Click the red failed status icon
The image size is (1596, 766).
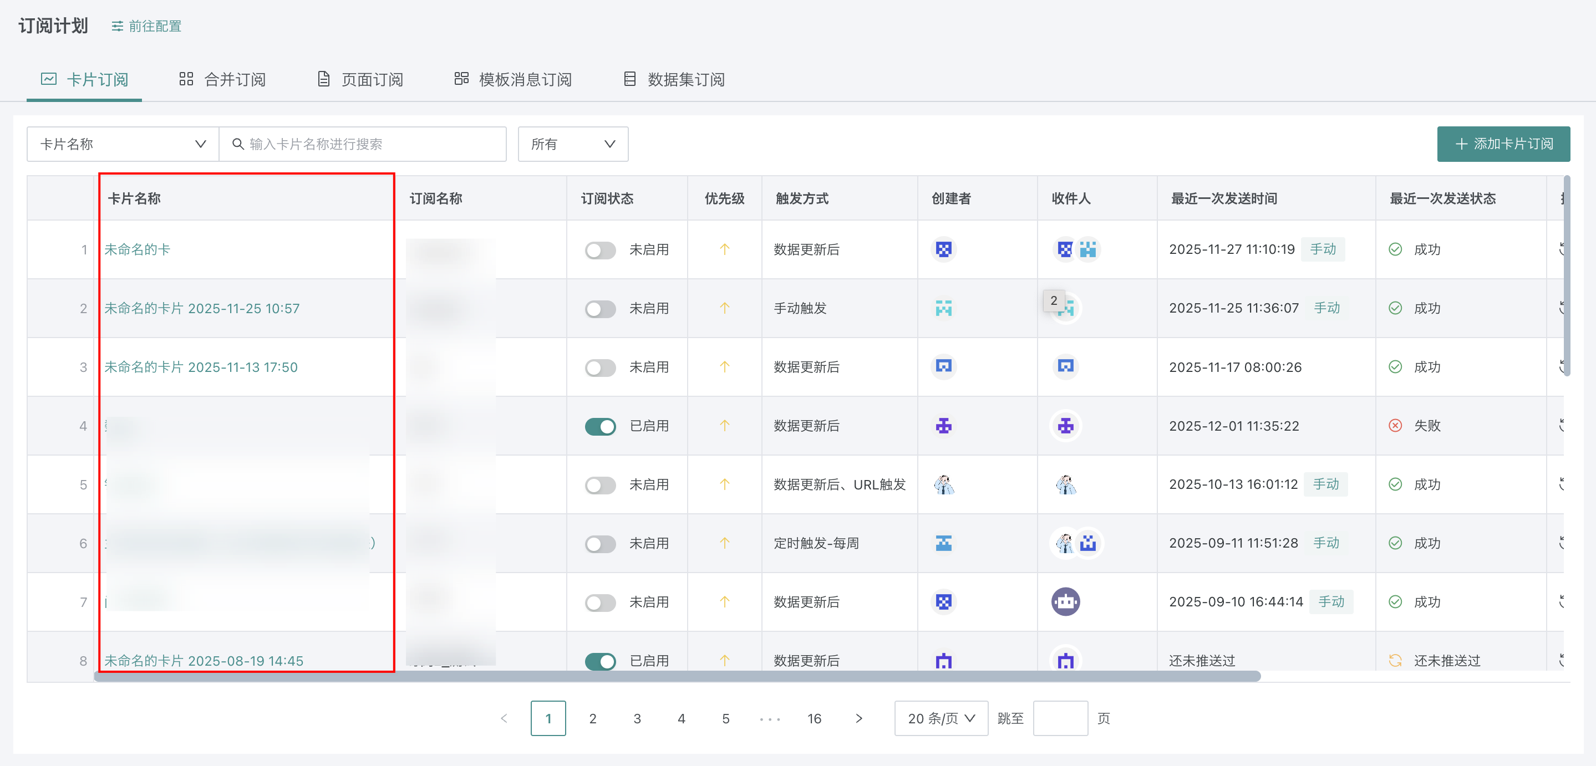(x=1395, y=426)
